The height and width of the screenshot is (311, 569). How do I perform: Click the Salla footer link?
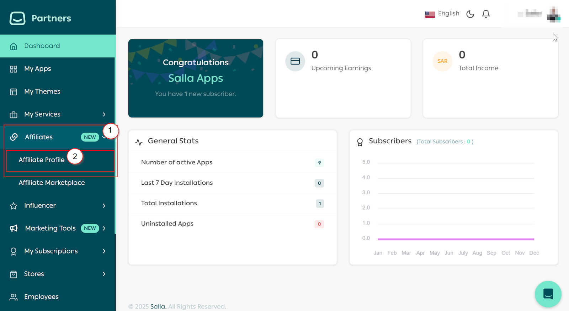(158, 306)
